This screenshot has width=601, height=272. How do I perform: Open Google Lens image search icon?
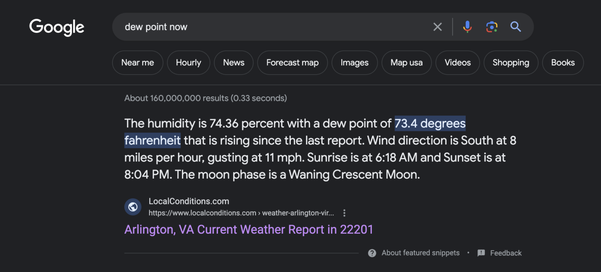tap(491, 27)
